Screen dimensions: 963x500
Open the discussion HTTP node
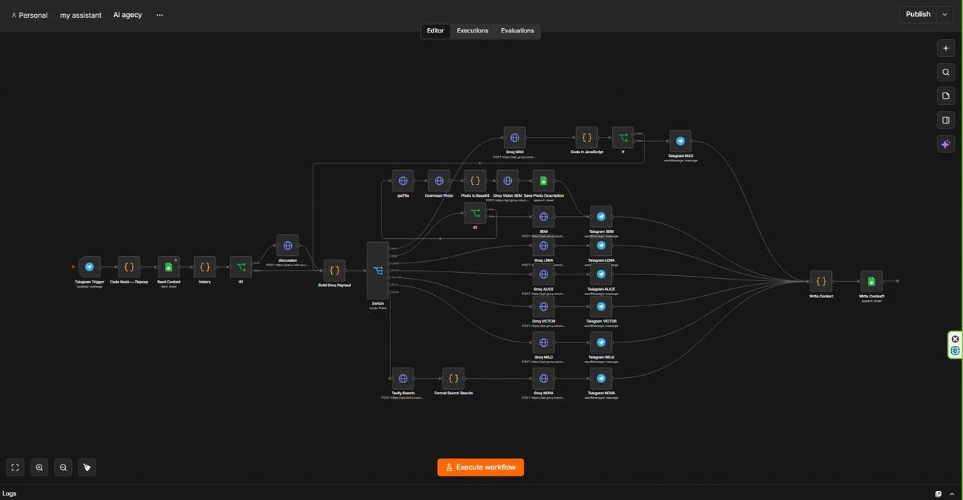click(x=287, y=246)
